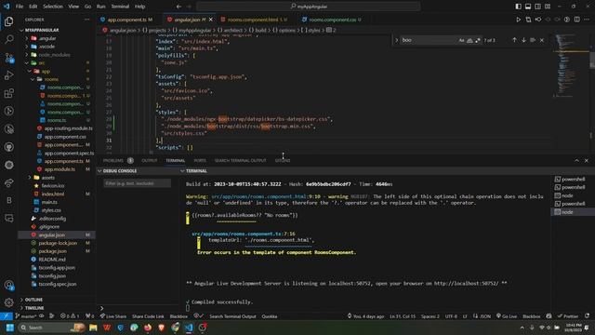Open app-routing.module.ts in explorer
This screenshot has width=595, height=335.
click(68, 128)
